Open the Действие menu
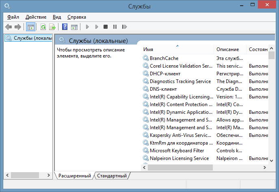Viewport: 279px width, 192px height. (36, 17)
